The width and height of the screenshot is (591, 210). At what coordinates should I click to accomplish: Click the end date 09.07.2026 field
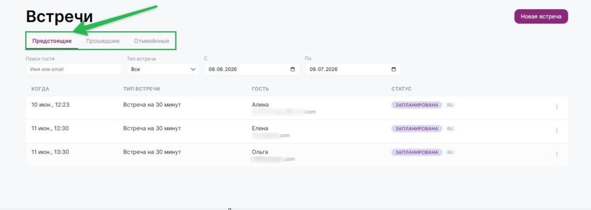[x=353, y=69]
